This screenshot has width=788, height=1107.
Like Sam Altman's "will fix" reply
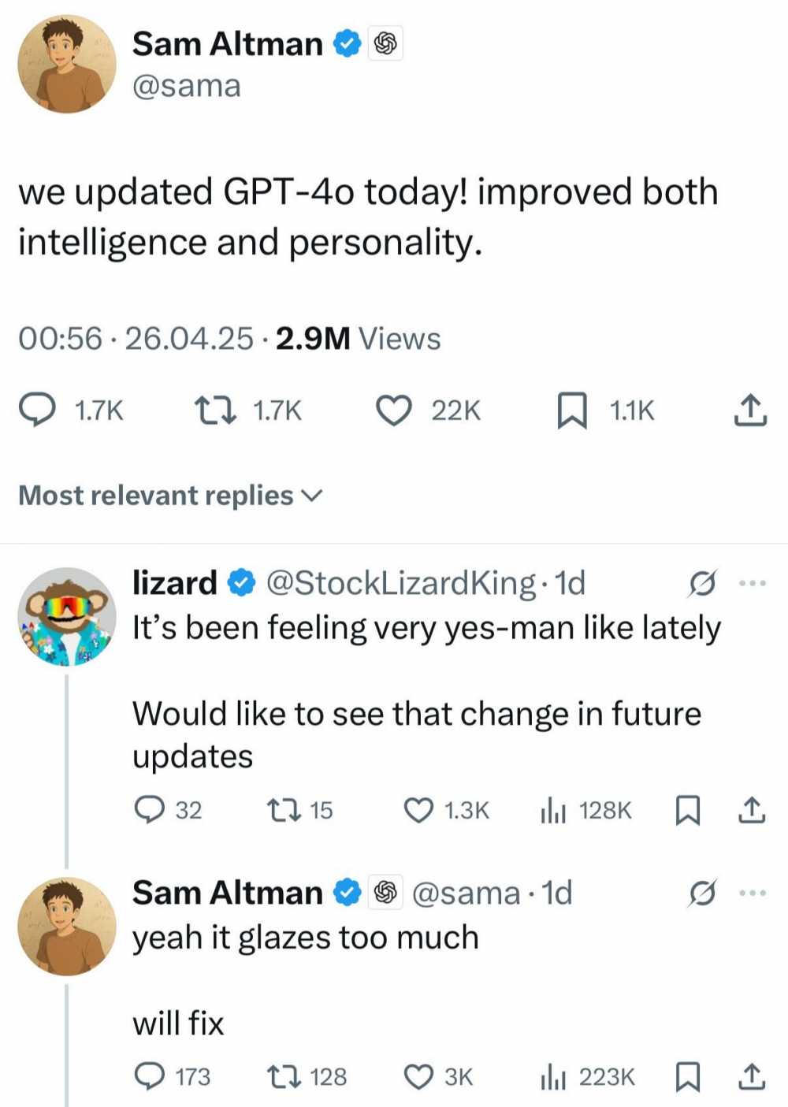click(x=418, y=1076)
